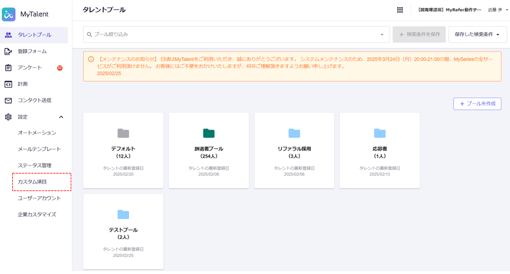Click the green 辞退者プール folder icon

209,133
